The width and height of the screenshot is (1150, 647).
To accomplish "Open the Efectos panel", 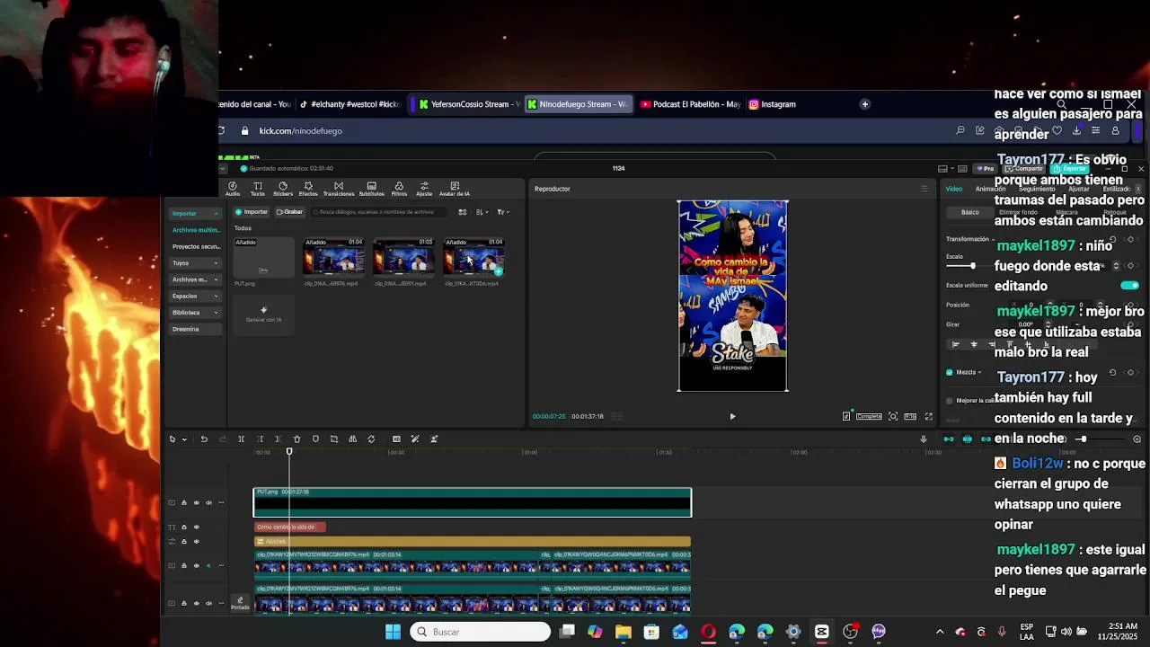I will tap(308, 189).
